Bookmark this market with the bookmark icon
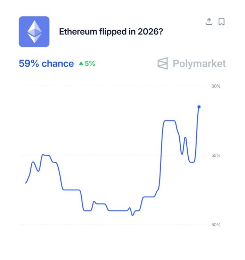 coord(221,22)
